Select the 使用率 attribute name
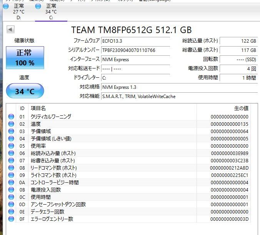Screen dimensions: 260x235 (x=38, y=146)
